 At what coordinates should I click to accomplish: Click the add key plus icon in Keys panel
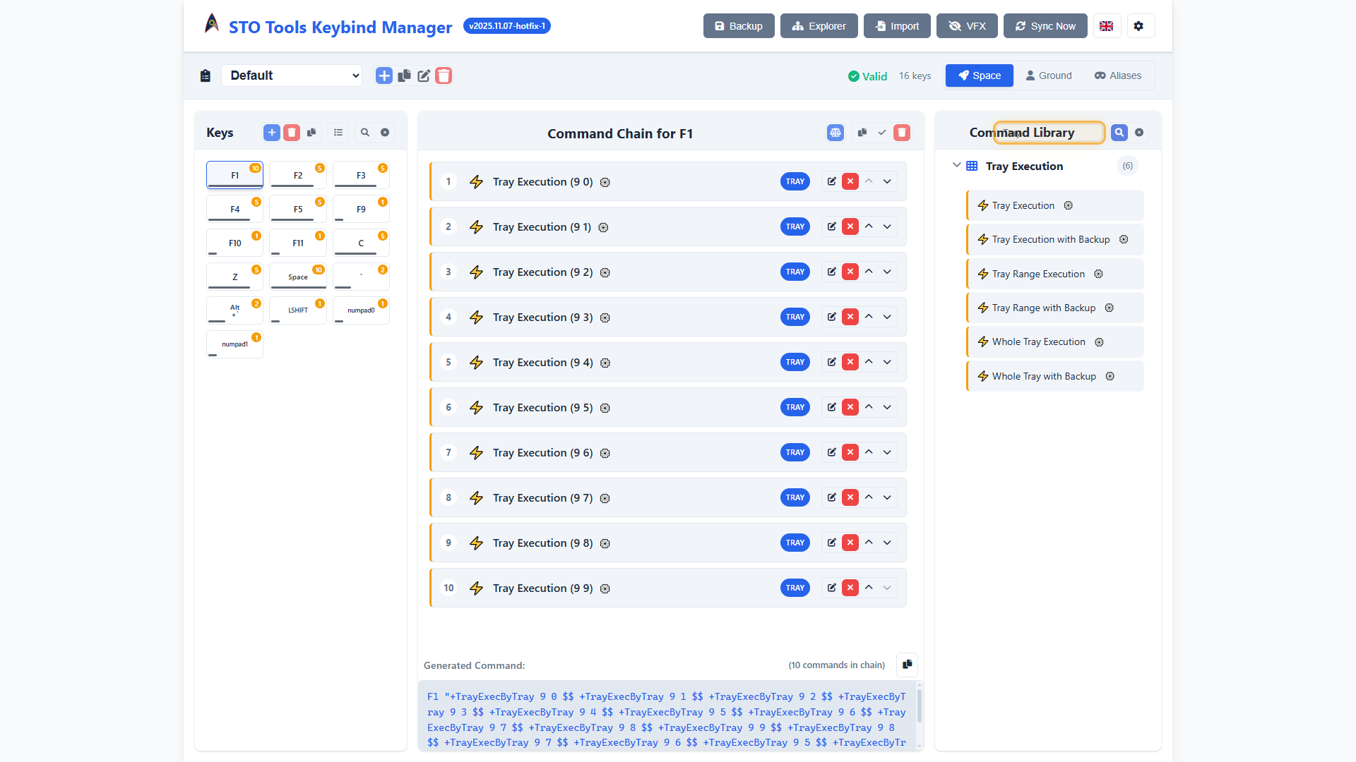[x=272, y=132]
